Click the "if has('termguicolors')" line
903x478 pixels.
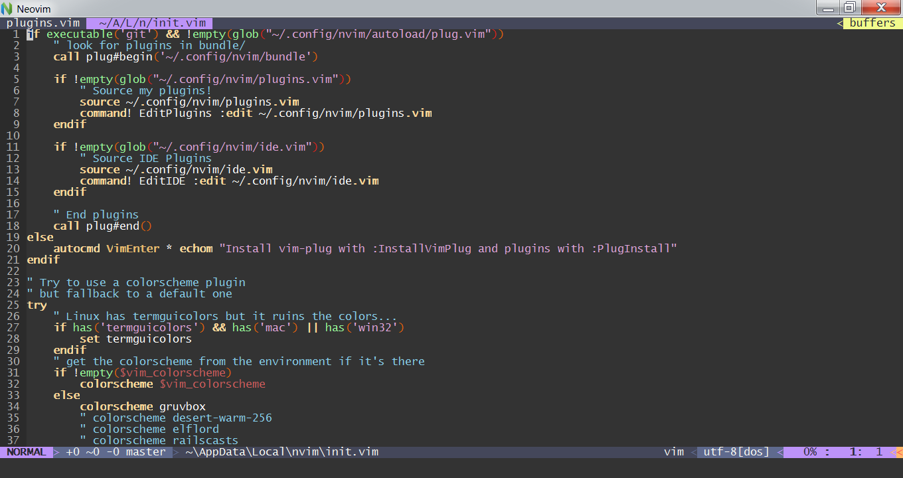[x=229, y=327]
